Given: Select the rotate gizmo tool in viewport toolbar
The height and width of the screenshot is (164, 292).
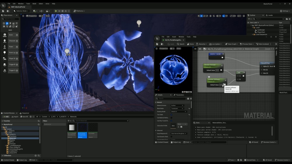Looking at the screenshot, I should pos(204,16).
